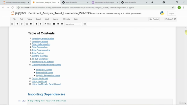Screen dimensions: 187x105
Task: Open the cell type Markdown dropdown
Action: [73, 24]
